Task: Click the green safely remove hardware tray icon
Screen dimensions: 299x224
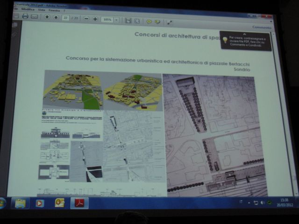Action: coord(269,203)
